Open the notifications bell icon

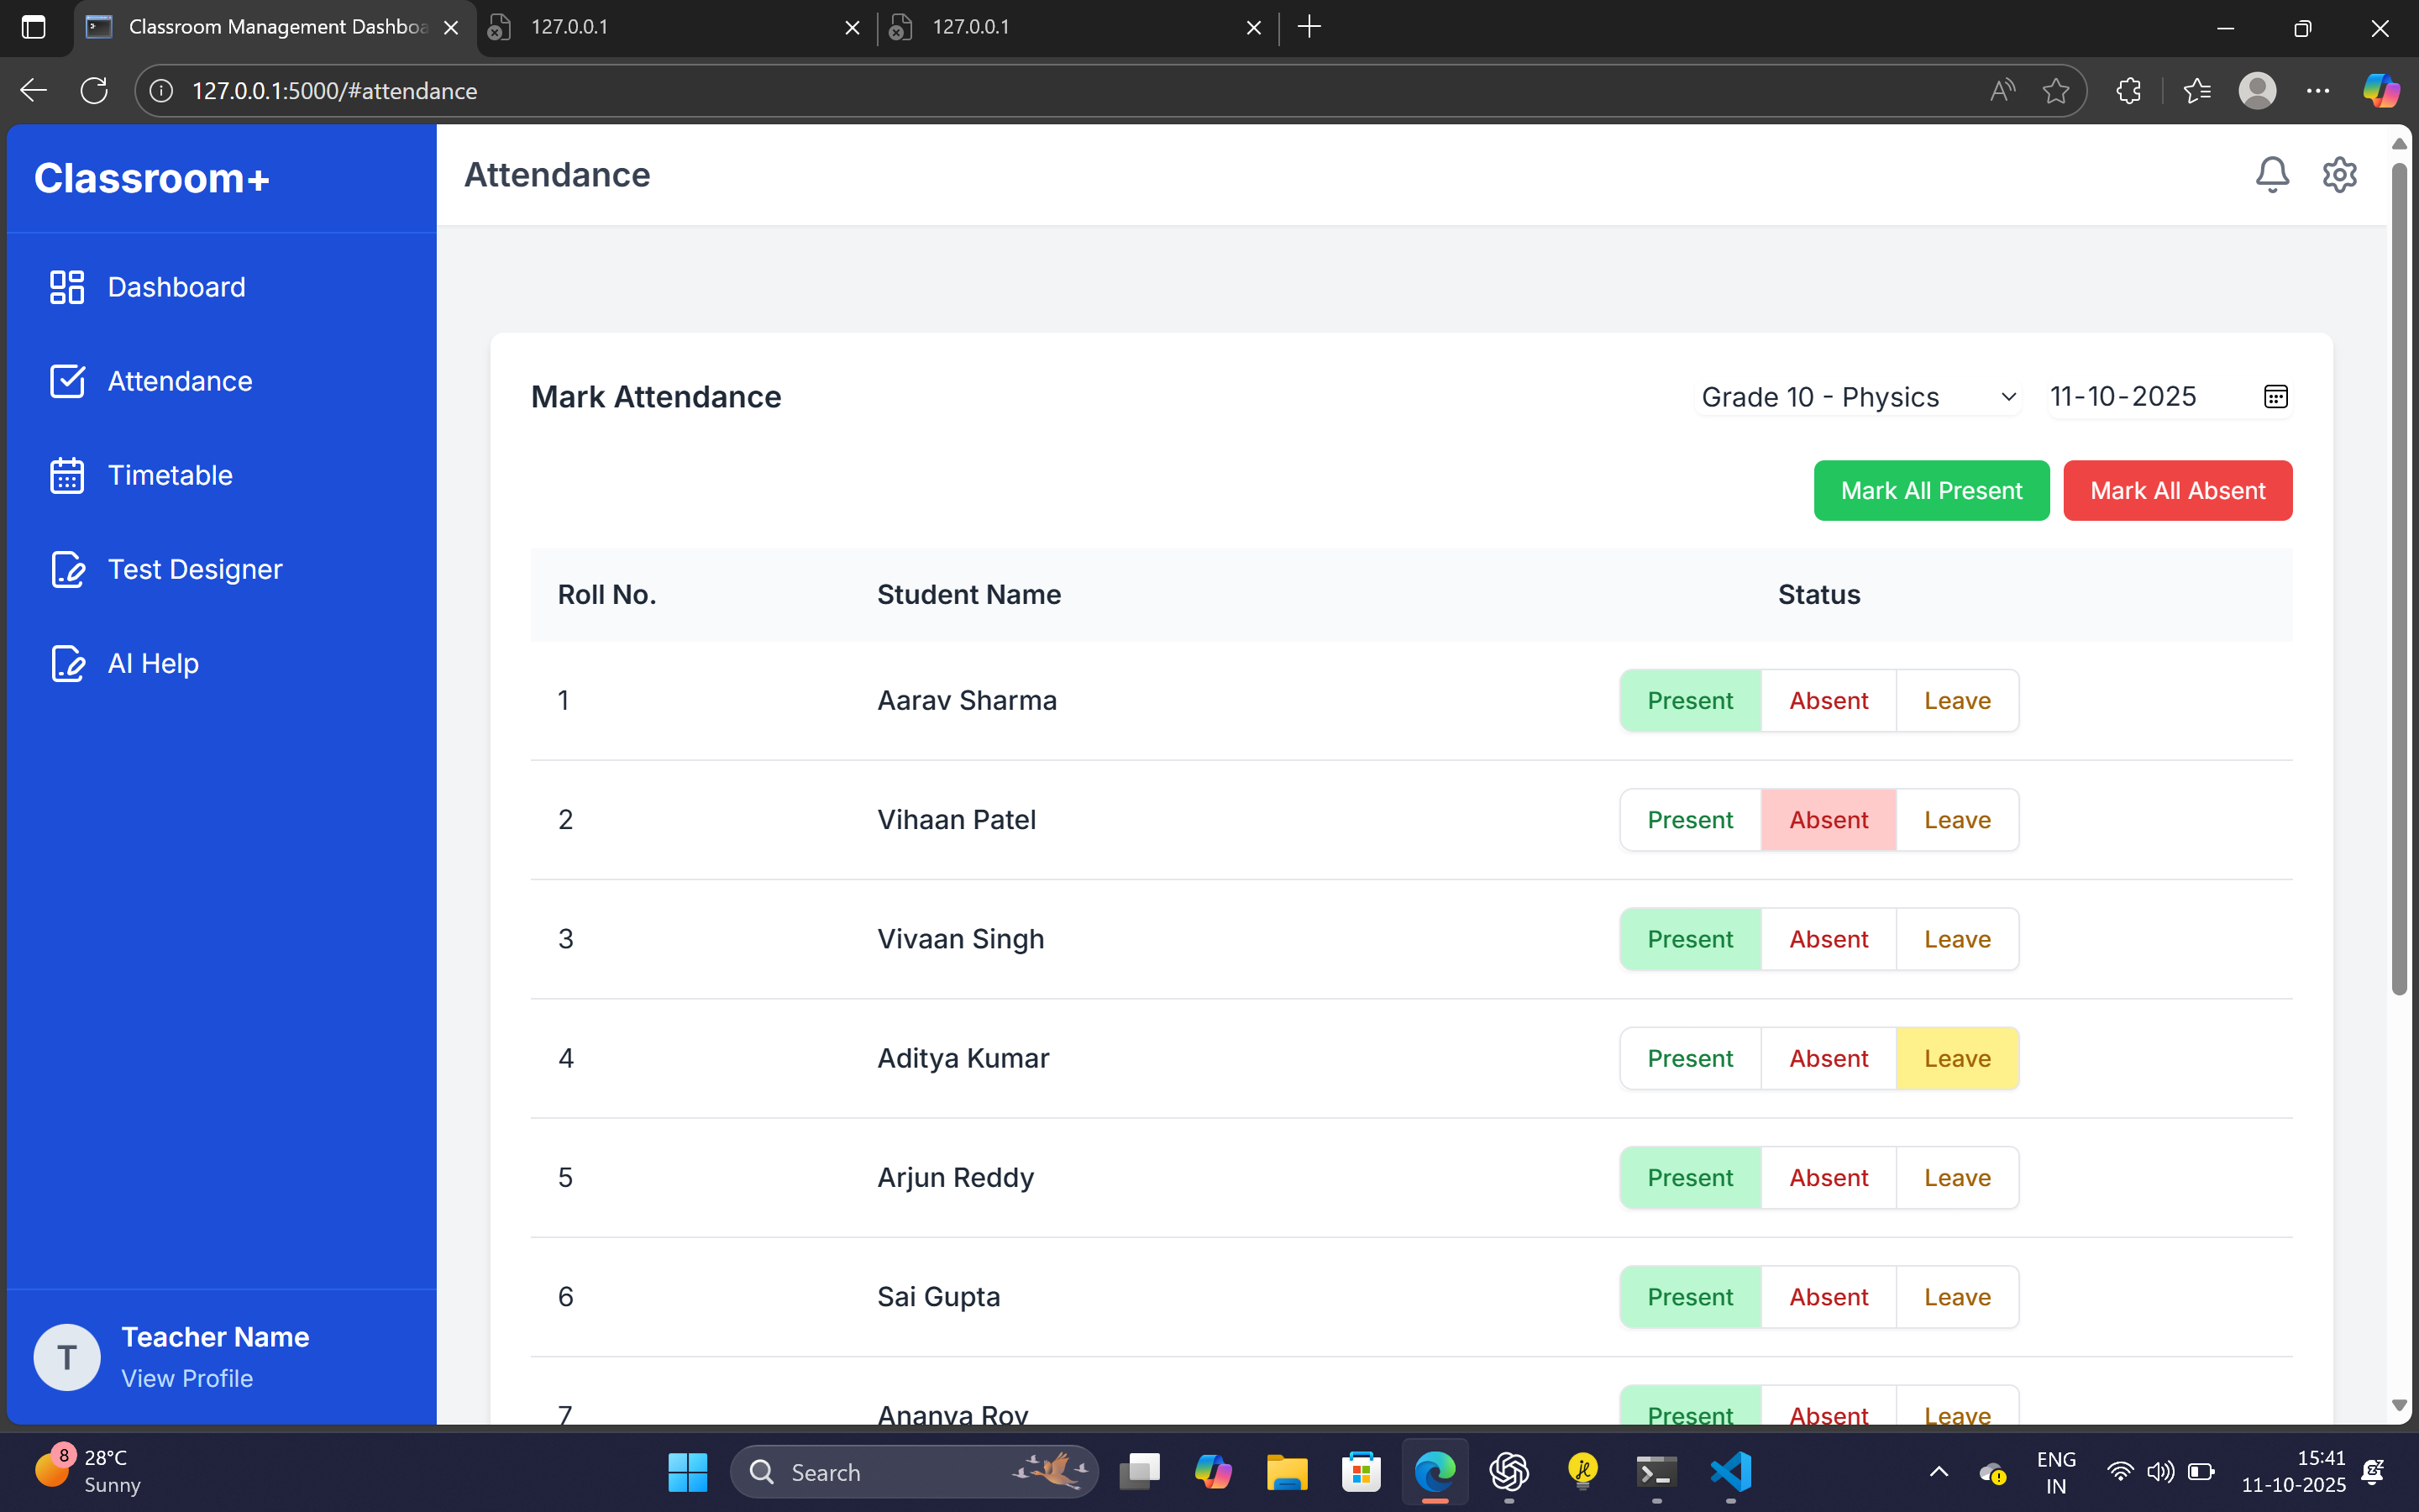[2271, 175]
